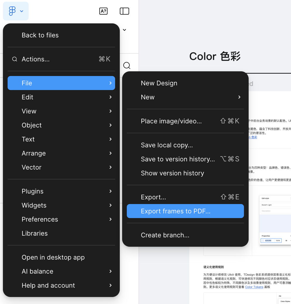
Task: Click the search icon next to Actions
Action: tap(15, 59)
